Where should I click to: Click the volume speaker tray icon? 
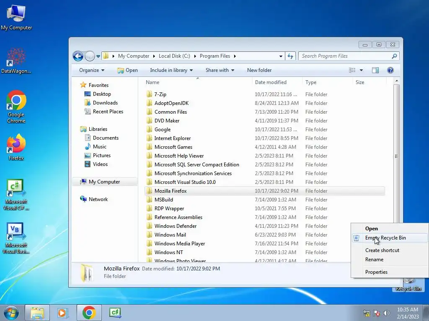pos(387,313)
